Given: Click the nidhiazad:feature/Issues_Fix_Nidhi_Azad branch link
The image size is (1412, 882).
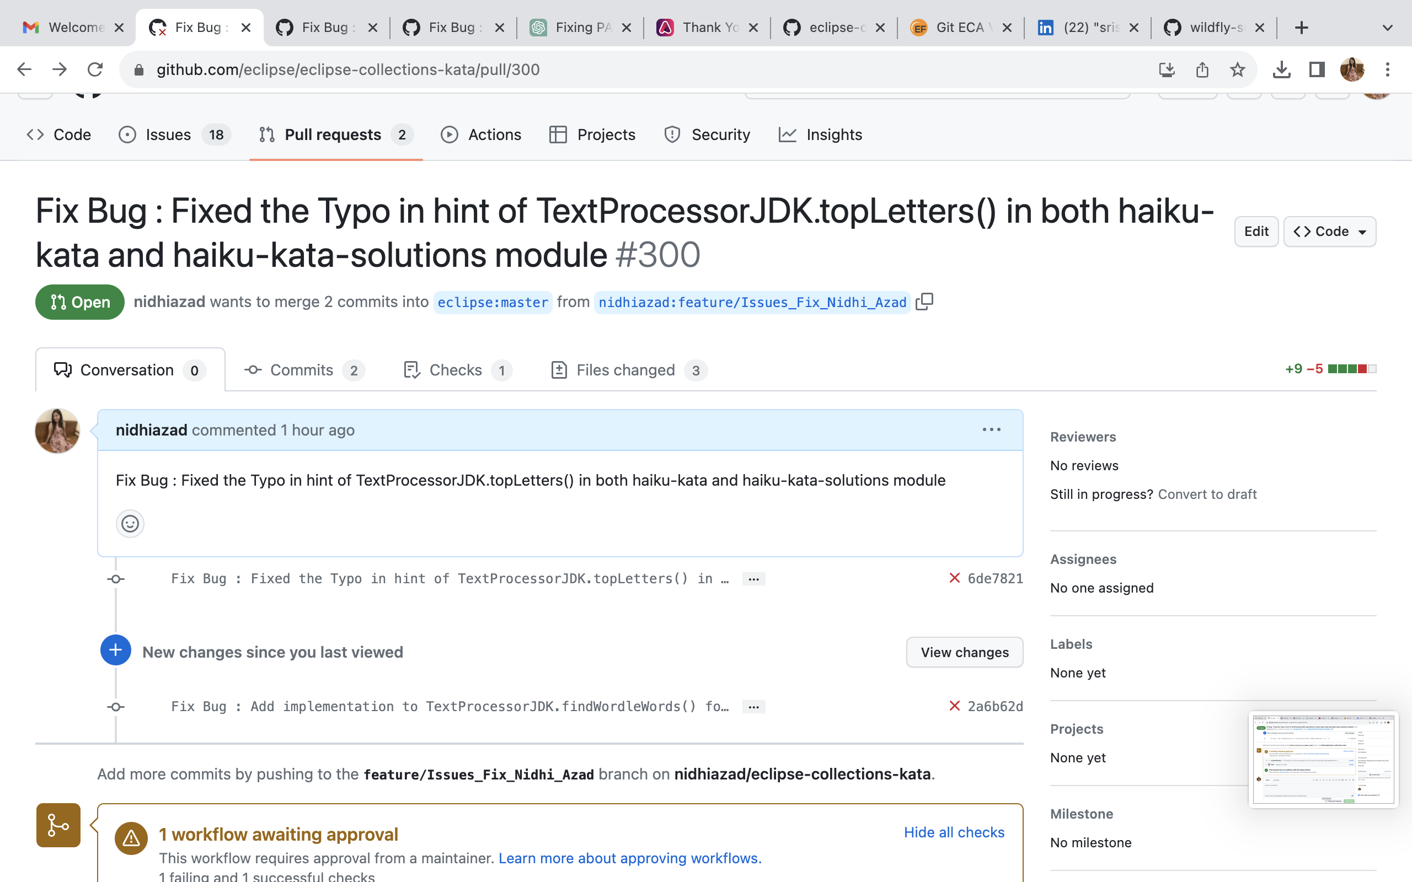Looking at the screenshot, I should 752,302.
